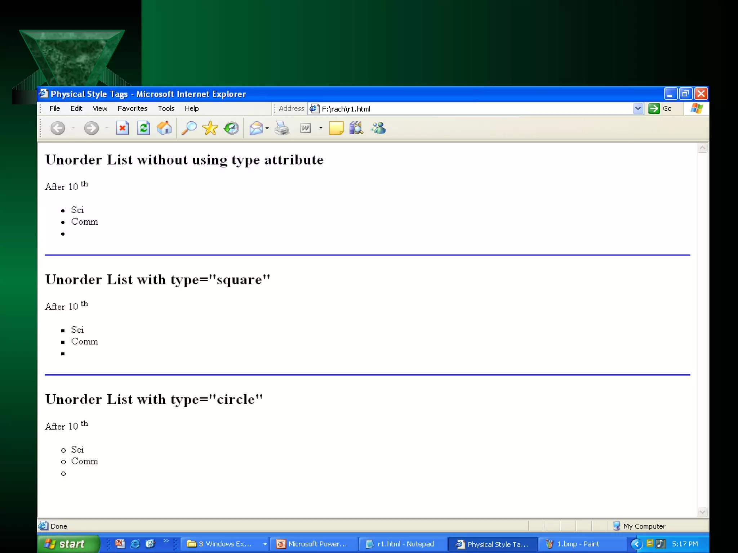Open the History clock icon
738x553 pixels.
click(231, 128)
